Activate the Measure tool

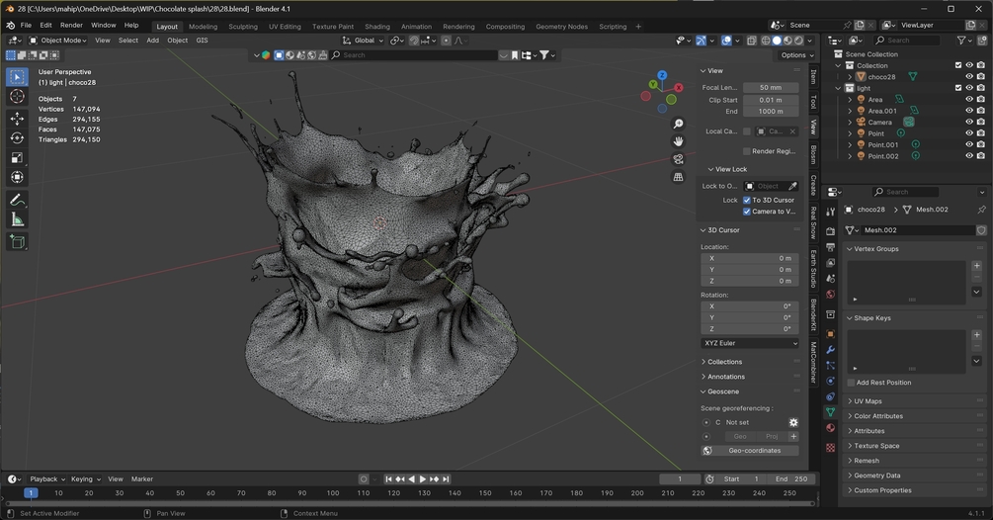pyautogui.click(x=17, y=219)
